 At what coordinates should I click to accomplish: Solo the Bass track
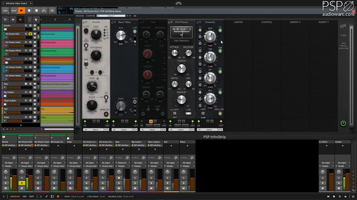[30, 84]
